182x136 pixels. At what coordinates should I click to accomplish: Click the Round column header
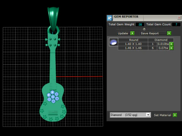133,40
